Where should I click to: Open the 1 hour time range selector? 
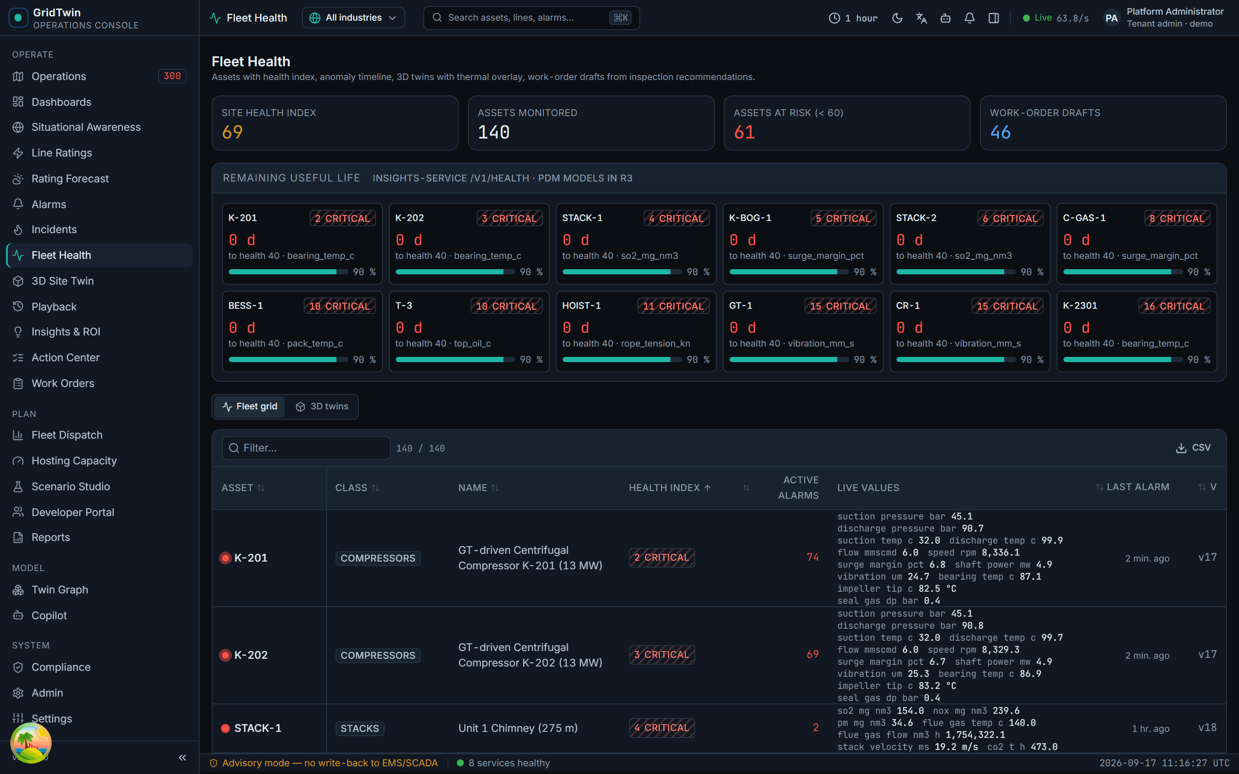pos(852,18)
